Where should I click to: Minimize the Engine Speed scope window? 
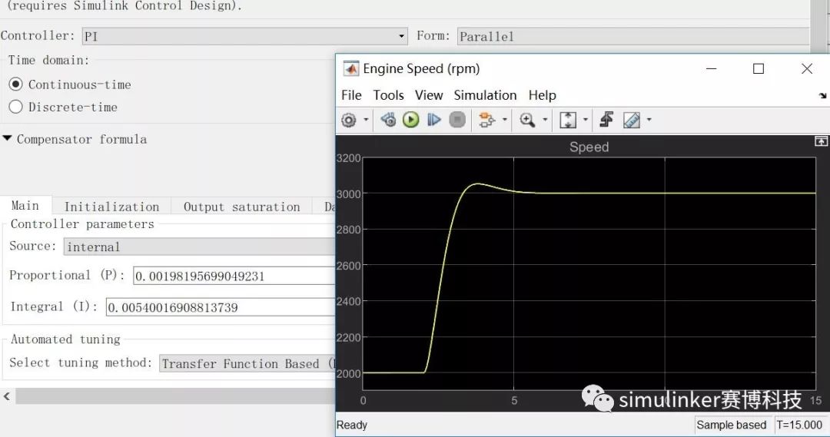tap(712, 69)
